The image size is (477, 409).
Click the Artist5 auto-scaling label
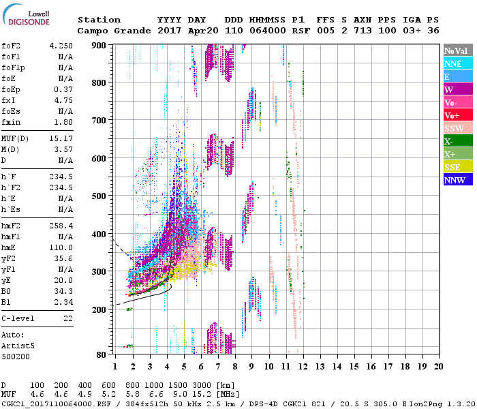pos(18,346)
